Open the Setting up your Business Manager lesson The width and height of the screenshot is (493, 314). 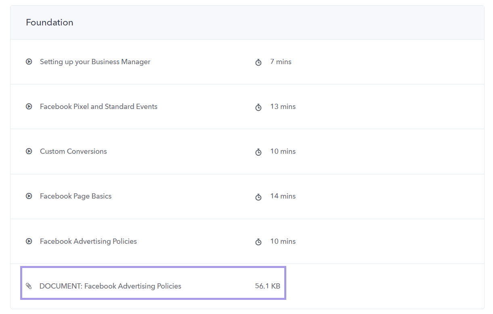(x=95, y=62)
